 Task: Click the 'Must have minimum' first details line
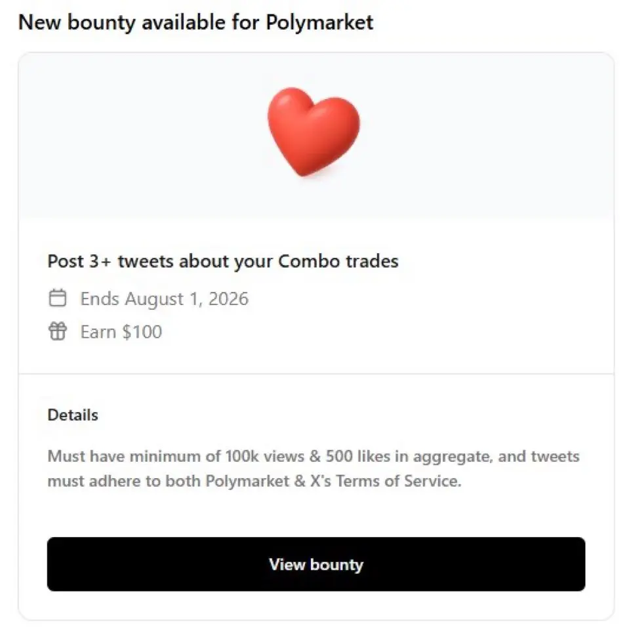314,457
